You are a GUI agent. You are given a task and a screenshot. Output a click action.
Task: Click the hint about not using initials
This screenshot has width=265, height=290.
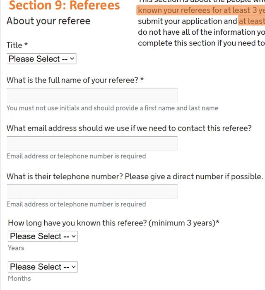pyautogui.click(x=112, y=108)
